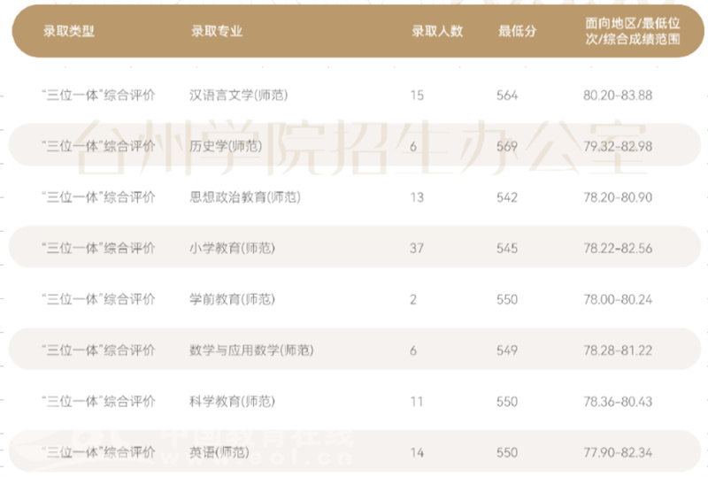This screenshot has width=708, height=477.
Task: Click the score range 78.28-81.22
Action: (x=618, y=350)
